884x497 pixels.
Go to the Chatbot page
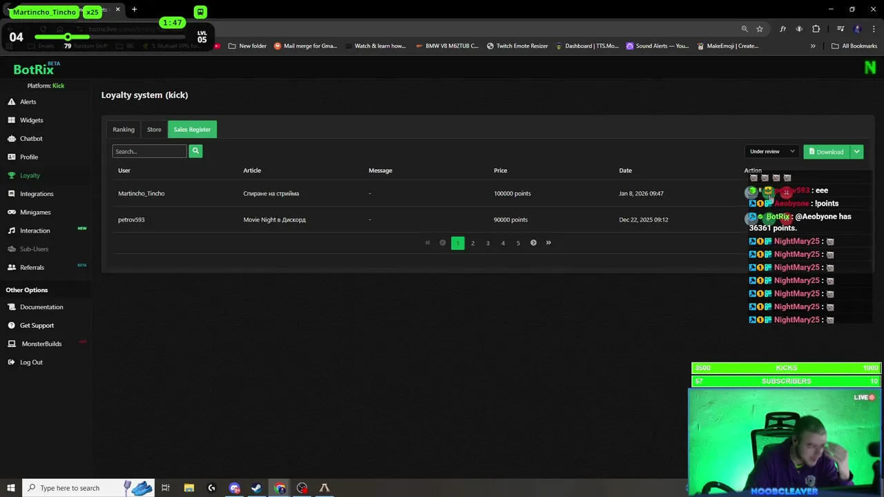pyautogui.click(x=31, y=138)
